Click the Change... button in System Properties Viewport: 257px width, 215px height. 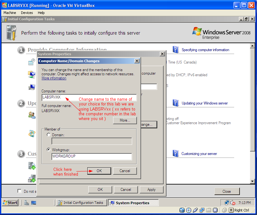149,124
